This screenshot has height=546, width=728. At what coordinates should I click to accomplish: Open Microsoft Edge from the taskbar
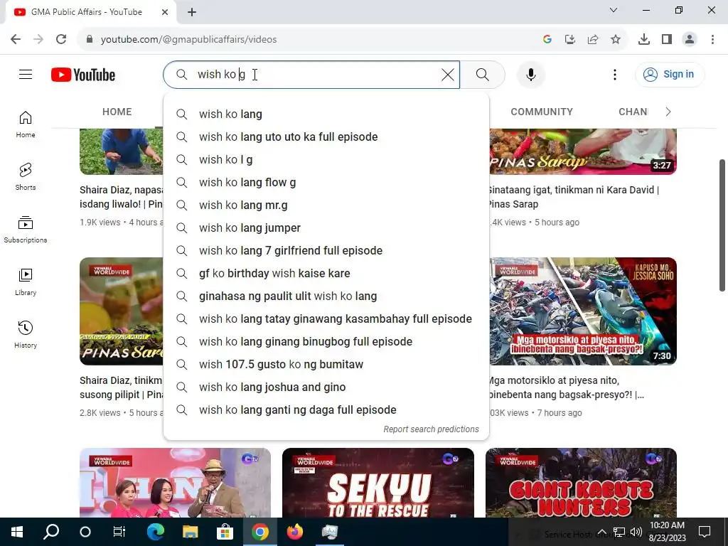click(155, 532)
